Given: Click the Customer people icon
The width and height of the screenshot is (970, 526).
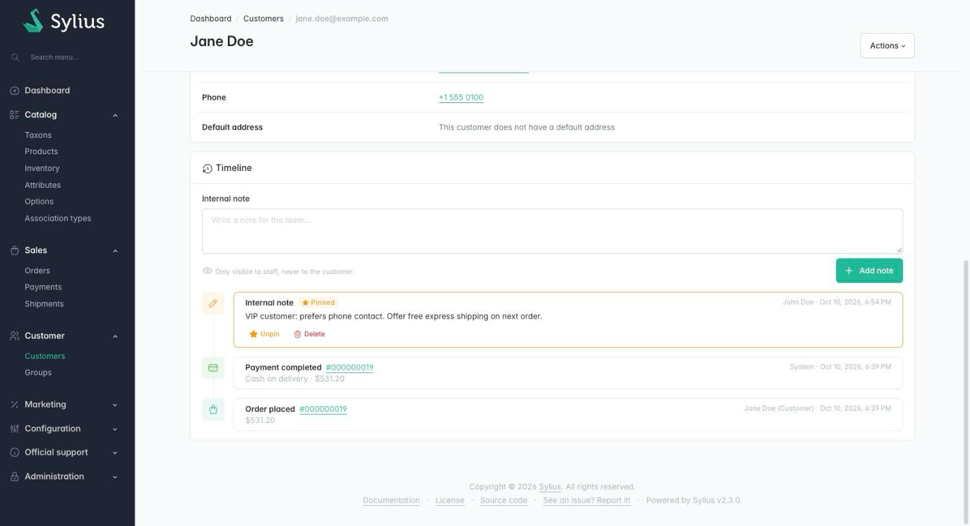Looking at the screenshot, I should point(15,336).
